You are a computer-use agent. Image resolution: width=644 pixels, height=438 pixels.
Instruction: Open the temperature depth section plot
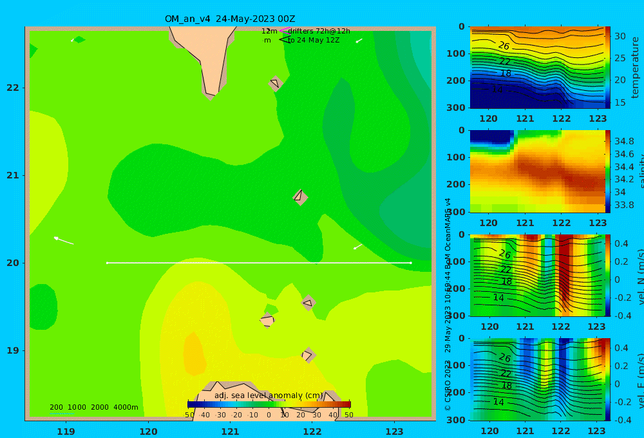pyautogui.click(x=537, y=68)
